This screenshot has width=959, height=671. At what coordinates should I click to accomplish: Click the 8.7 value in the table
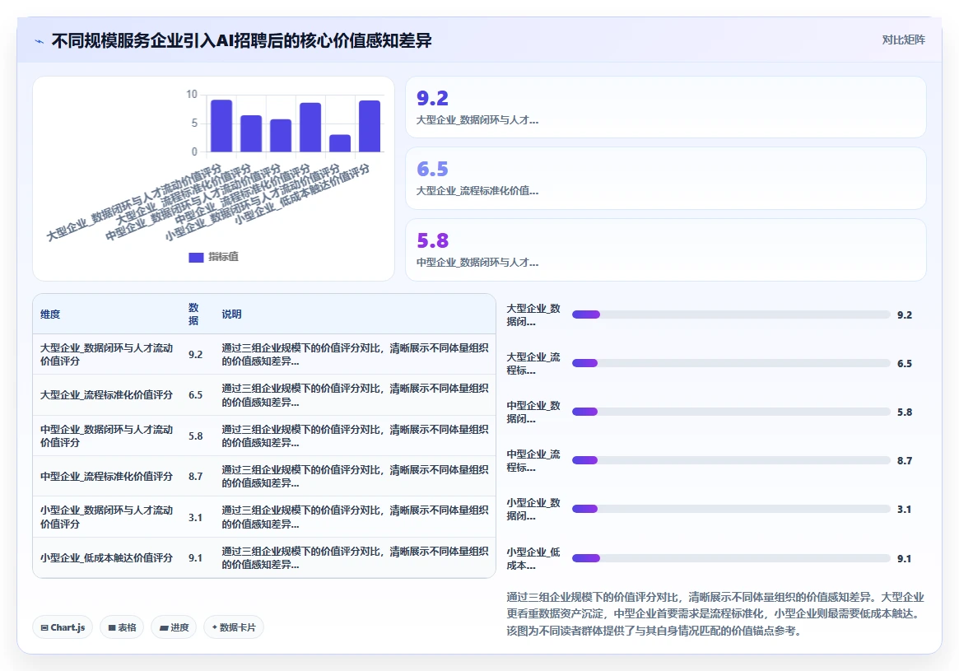[x=195, y=477]
